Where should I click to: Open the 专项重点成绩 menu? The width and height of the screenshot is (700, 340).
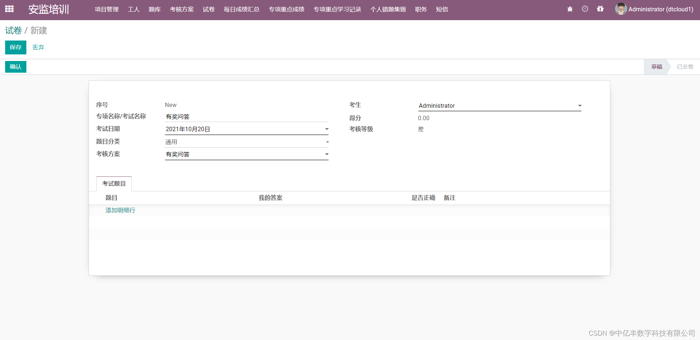287,9
